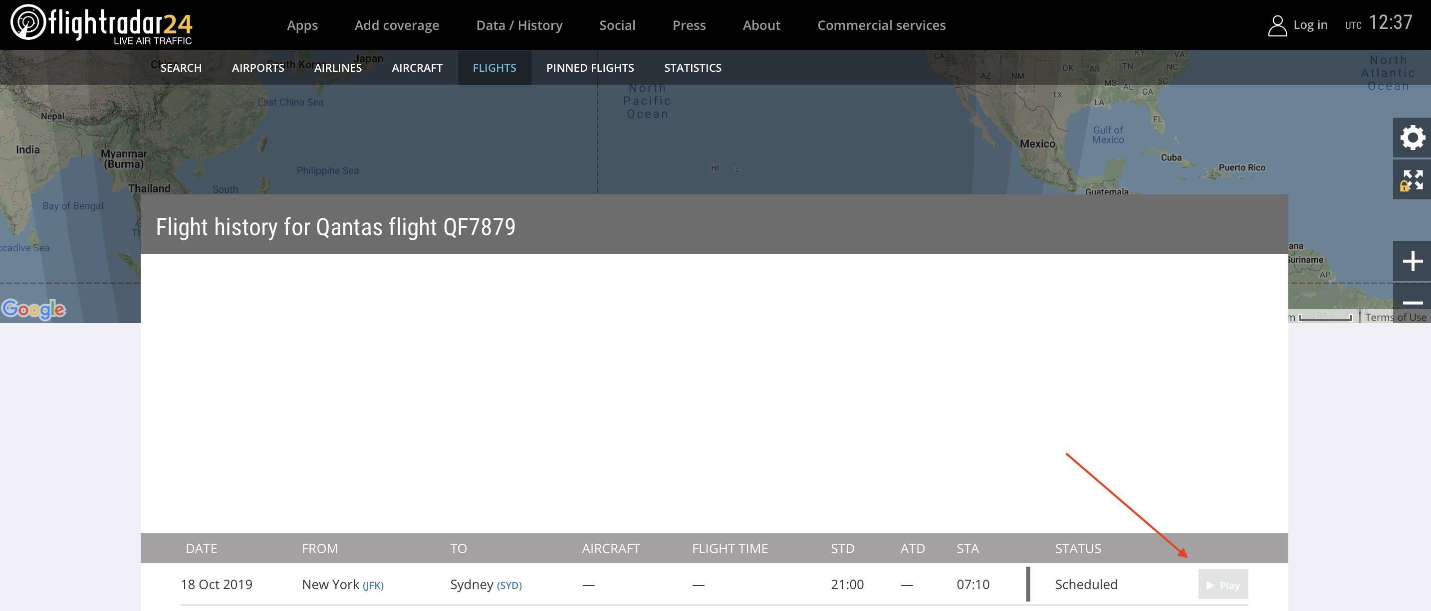Click the 18 Oct 2019 date cell
The image size is (1431, 611).
[216, 585]
